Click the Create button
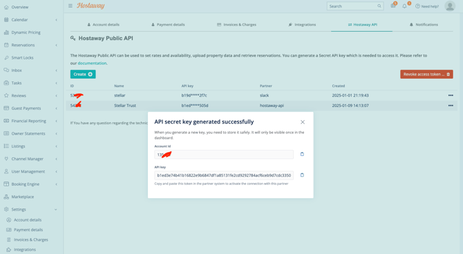The width and height of the screenshot is (463, 254). (x=83, y=75)
